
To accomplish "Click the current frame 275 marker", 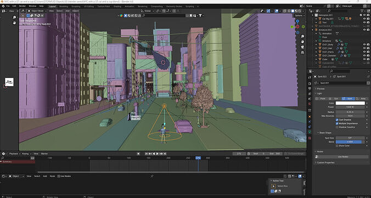I will tap(198, 158).
